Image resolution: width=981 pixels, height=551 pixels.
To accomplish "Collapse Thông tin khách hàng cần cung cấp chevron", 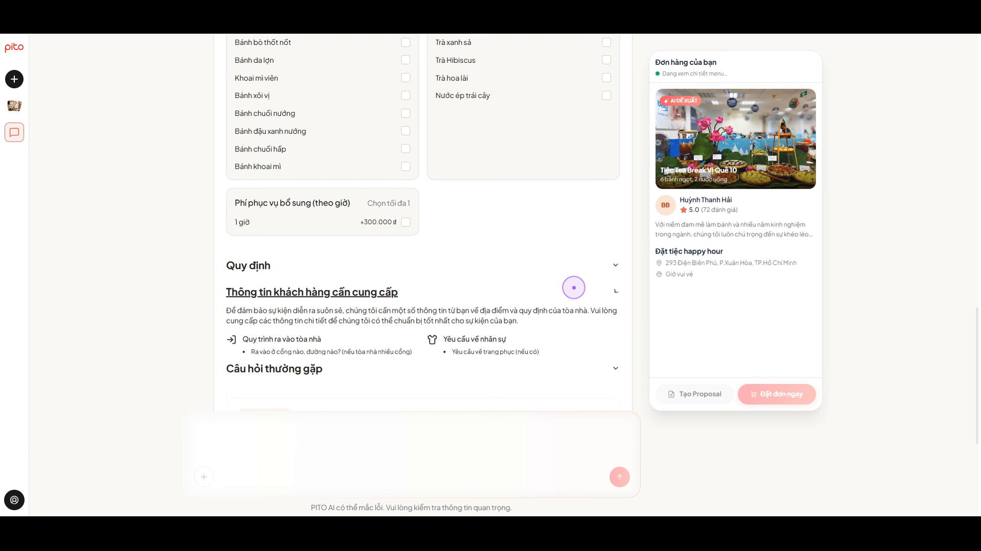I will (616, 291).
